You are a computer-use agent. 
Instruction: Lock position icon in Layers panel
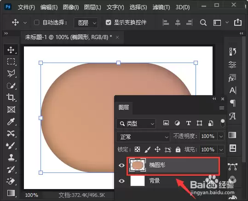pos(157,149)
